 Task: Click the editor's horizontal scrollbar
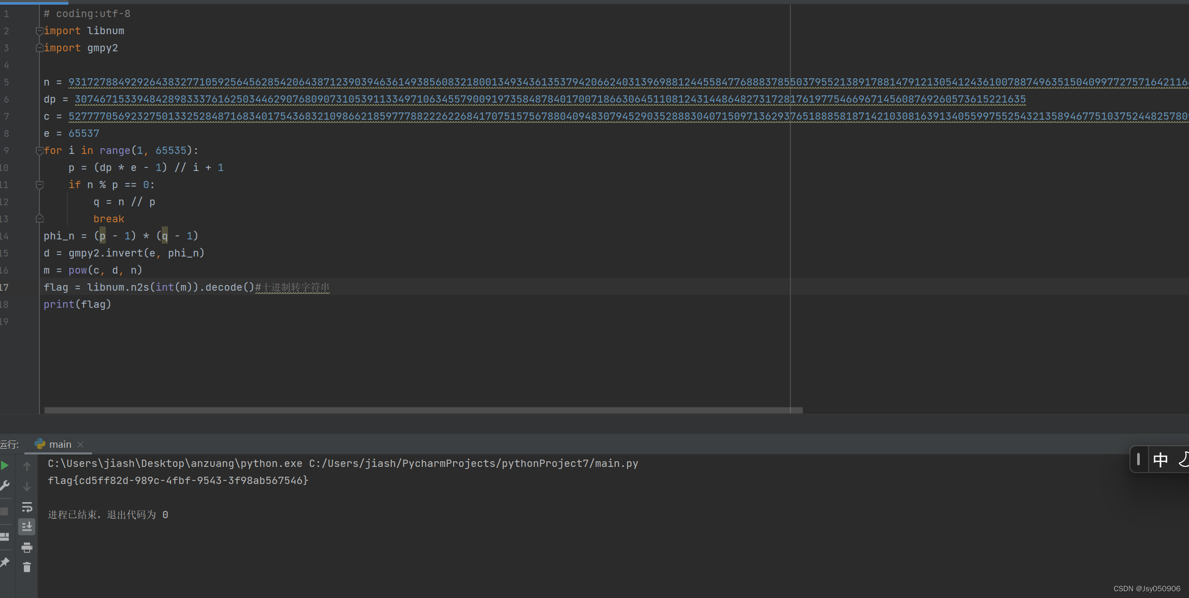[415, 411]
